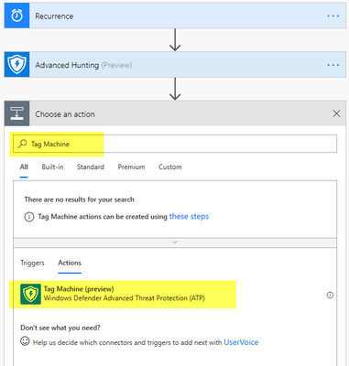
Task: Click the search magnifier icon
Action: tap(22, 144)
